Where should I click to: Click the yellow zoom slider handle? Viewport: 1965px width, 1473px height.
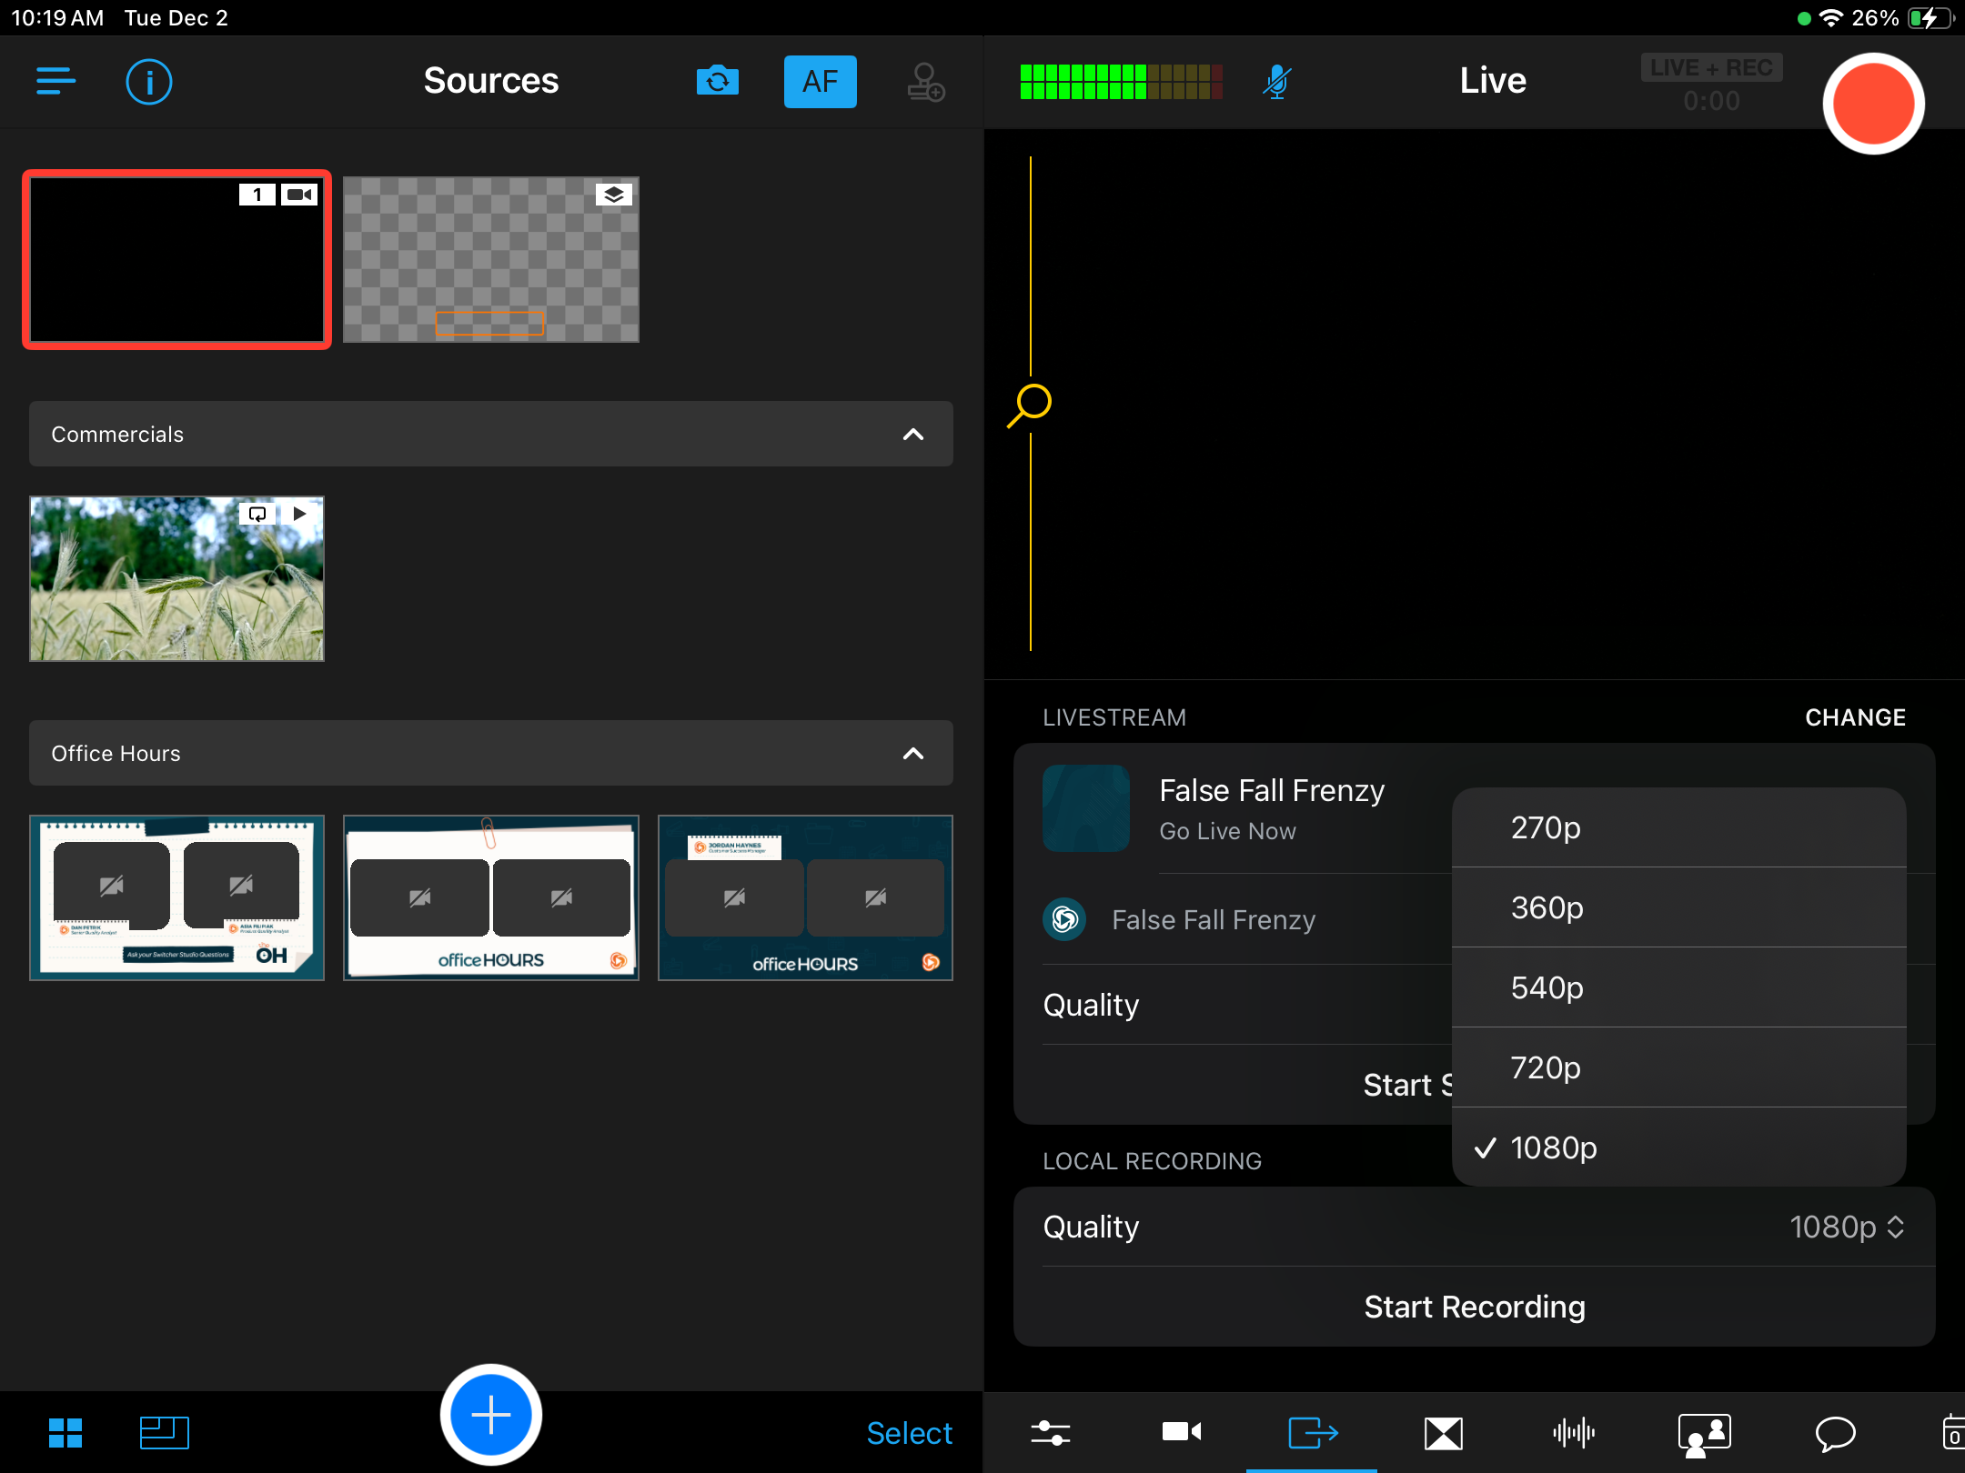(1032, 403)
